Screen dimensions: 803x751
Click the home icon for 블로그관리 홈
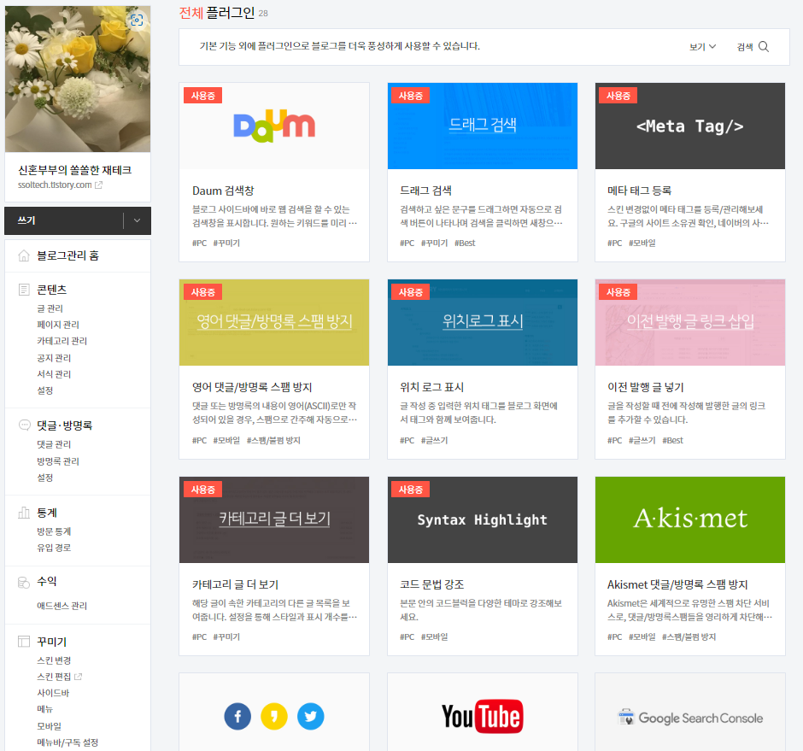[24, 255]
